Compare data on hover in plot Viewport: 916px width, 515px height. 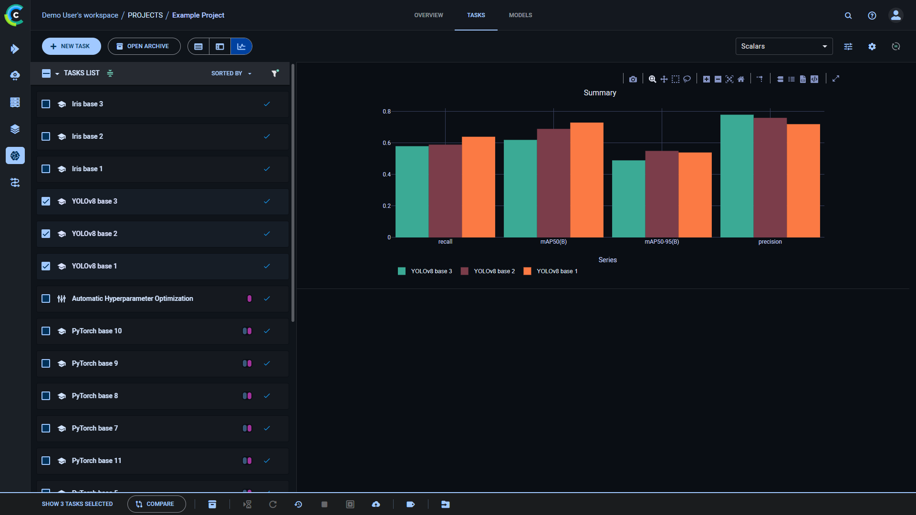(x=791, y=79)
